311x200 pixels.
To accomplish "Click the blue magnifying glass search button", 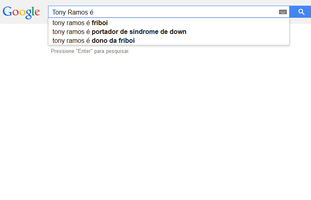I will pyautogui.click(x=300, y=12).
